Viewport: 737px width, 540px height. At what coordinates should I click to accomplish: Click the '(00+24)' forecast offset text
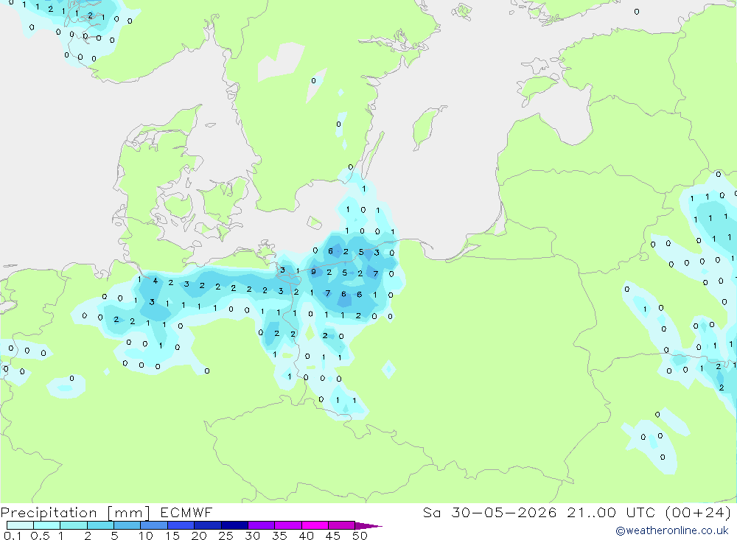(x=699, y=513)
